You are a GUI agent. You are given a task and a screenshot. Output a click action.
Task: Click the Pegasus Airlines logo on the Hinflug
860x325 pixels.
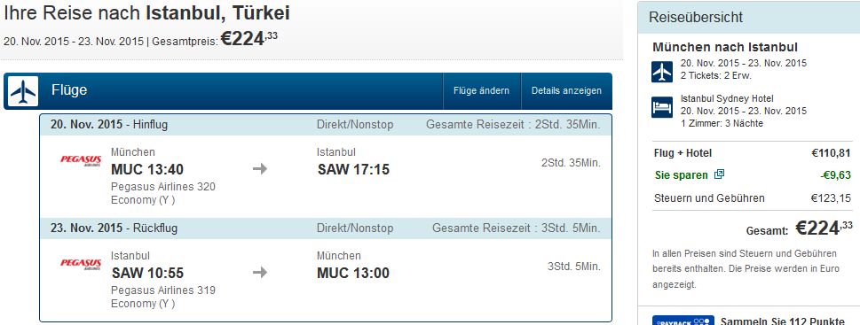tap(81, 160)
